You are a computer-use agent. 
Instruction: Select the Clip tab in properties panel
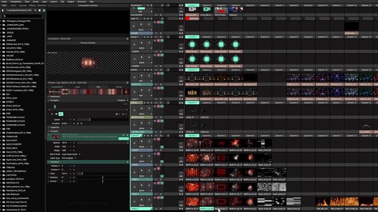pos(98,87)
